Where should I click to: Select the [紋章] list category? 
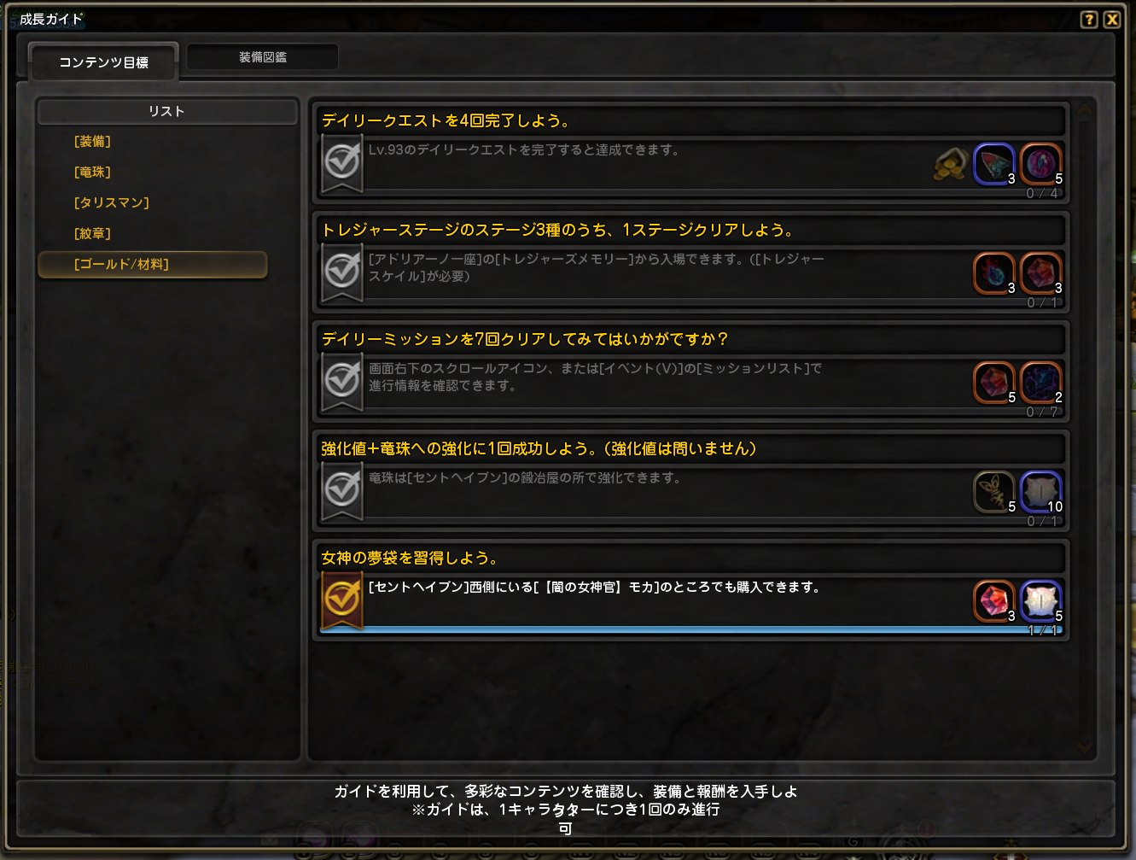[x=92, y=234]
